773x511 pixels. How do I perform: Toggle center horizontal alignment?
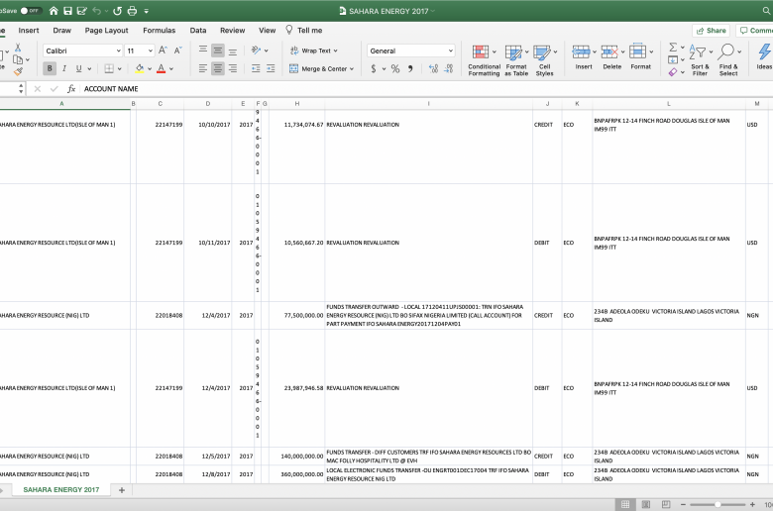point(217,68)
